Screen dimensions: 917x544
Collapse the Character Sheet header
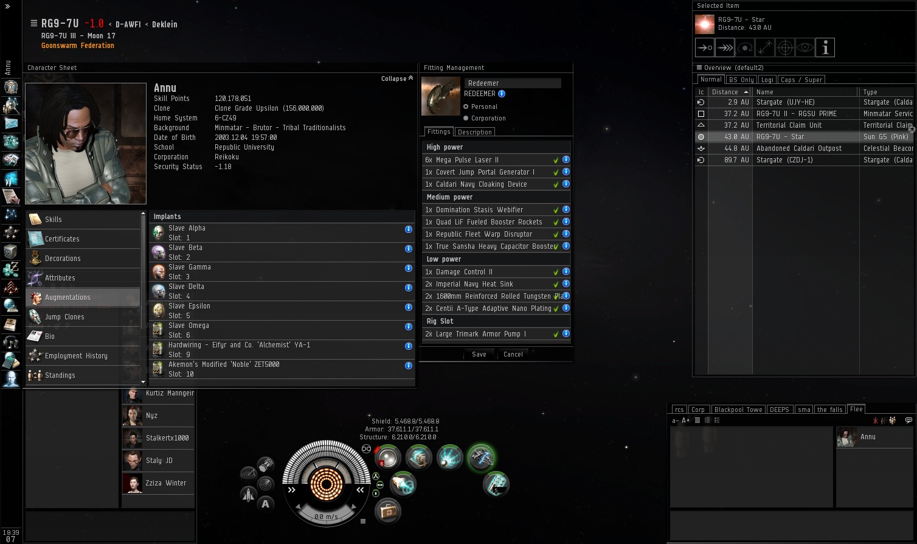(397, 78)
